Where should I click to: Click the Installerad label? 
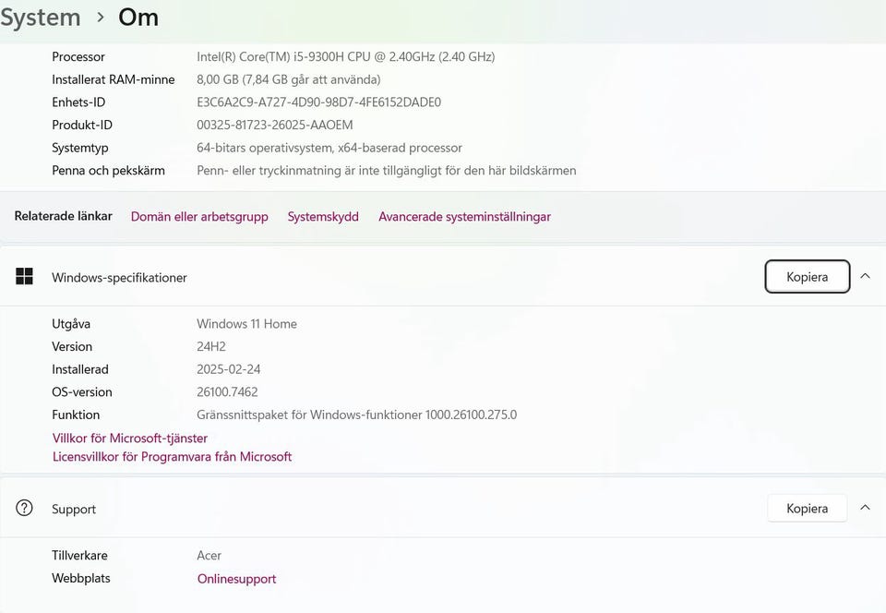tap(80, 369)
